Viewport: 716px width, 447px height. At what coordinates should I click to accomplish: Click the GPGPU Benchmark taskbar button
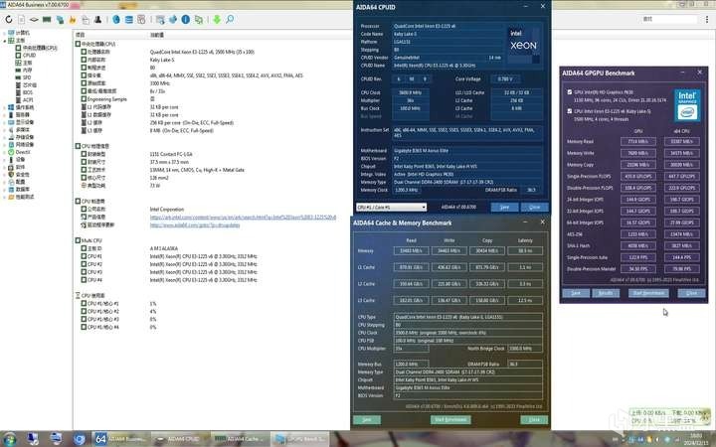[299, 439]
